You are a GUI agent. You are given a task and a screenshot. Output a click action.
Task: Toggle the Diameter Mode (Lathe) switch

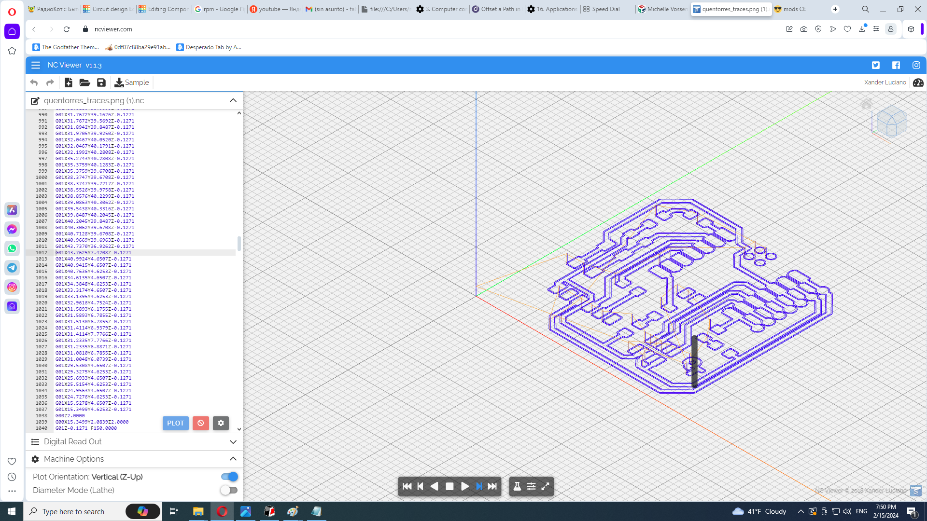tap(229, 490)
